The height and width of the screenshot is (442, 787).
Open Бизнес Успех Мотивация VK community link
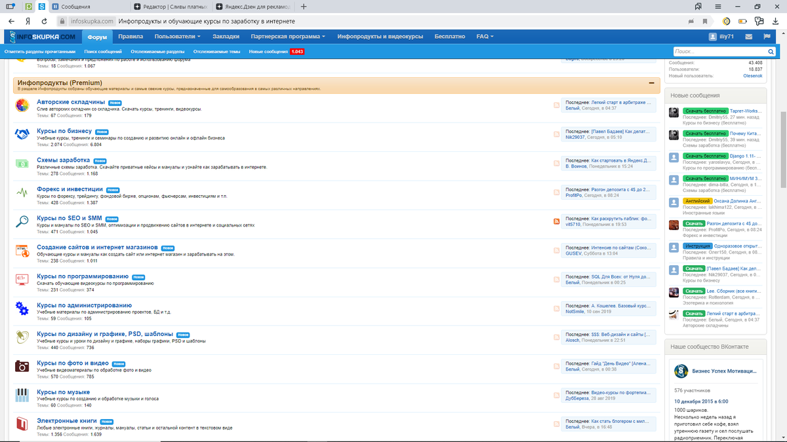pyautogui.click(x=725, y=371)
